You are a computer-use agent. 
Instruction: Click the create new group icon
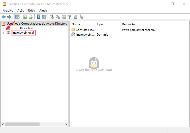coord(58,17)
